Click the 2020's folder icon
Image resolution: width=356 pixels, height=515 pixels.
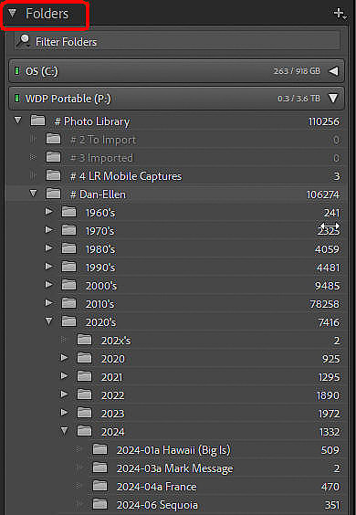point(69,321)
